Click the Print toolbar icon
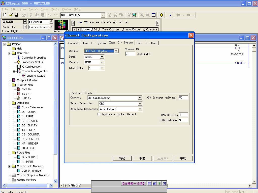The image size is (258, 193). coord(24,15)
